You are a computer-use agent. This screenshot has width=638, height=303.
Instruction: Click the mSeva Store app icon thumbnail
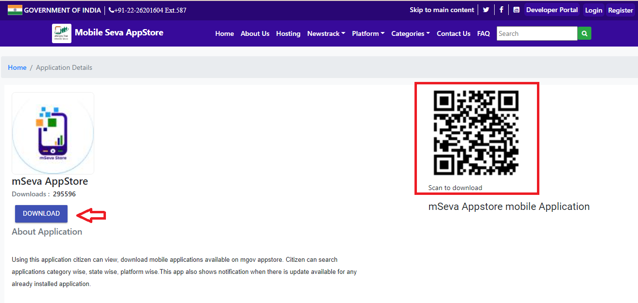[x=53, y=133]
